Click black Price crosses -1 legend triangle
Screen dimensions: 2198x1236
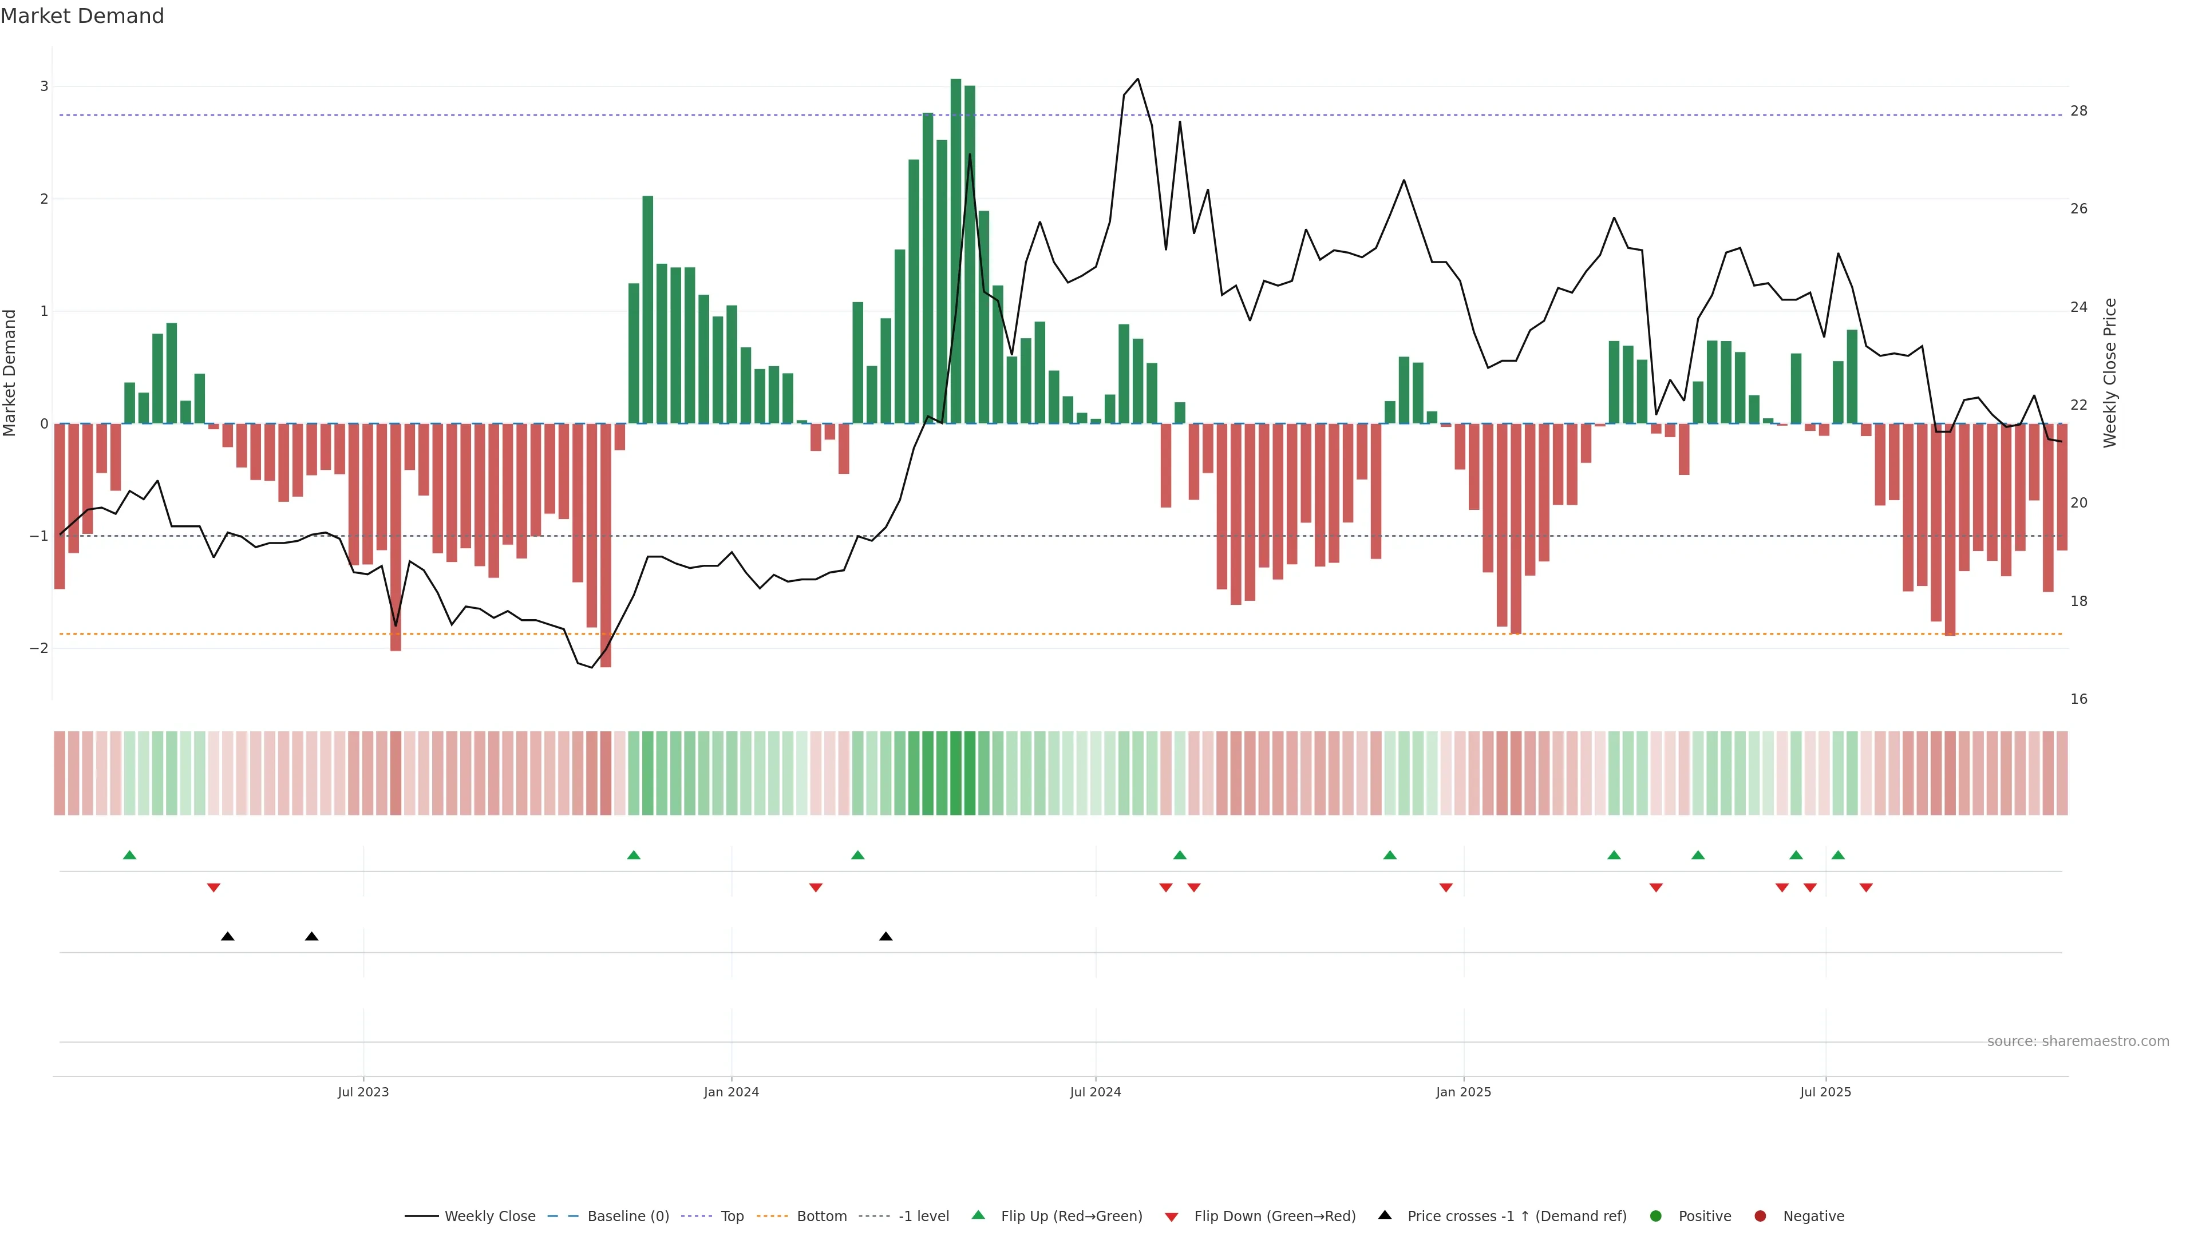pyautogui.click(x=1385, y=1215)
